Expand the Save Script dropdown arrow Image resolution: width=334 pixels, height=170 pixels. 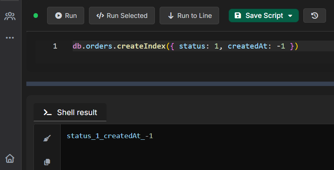click(290, 16)
